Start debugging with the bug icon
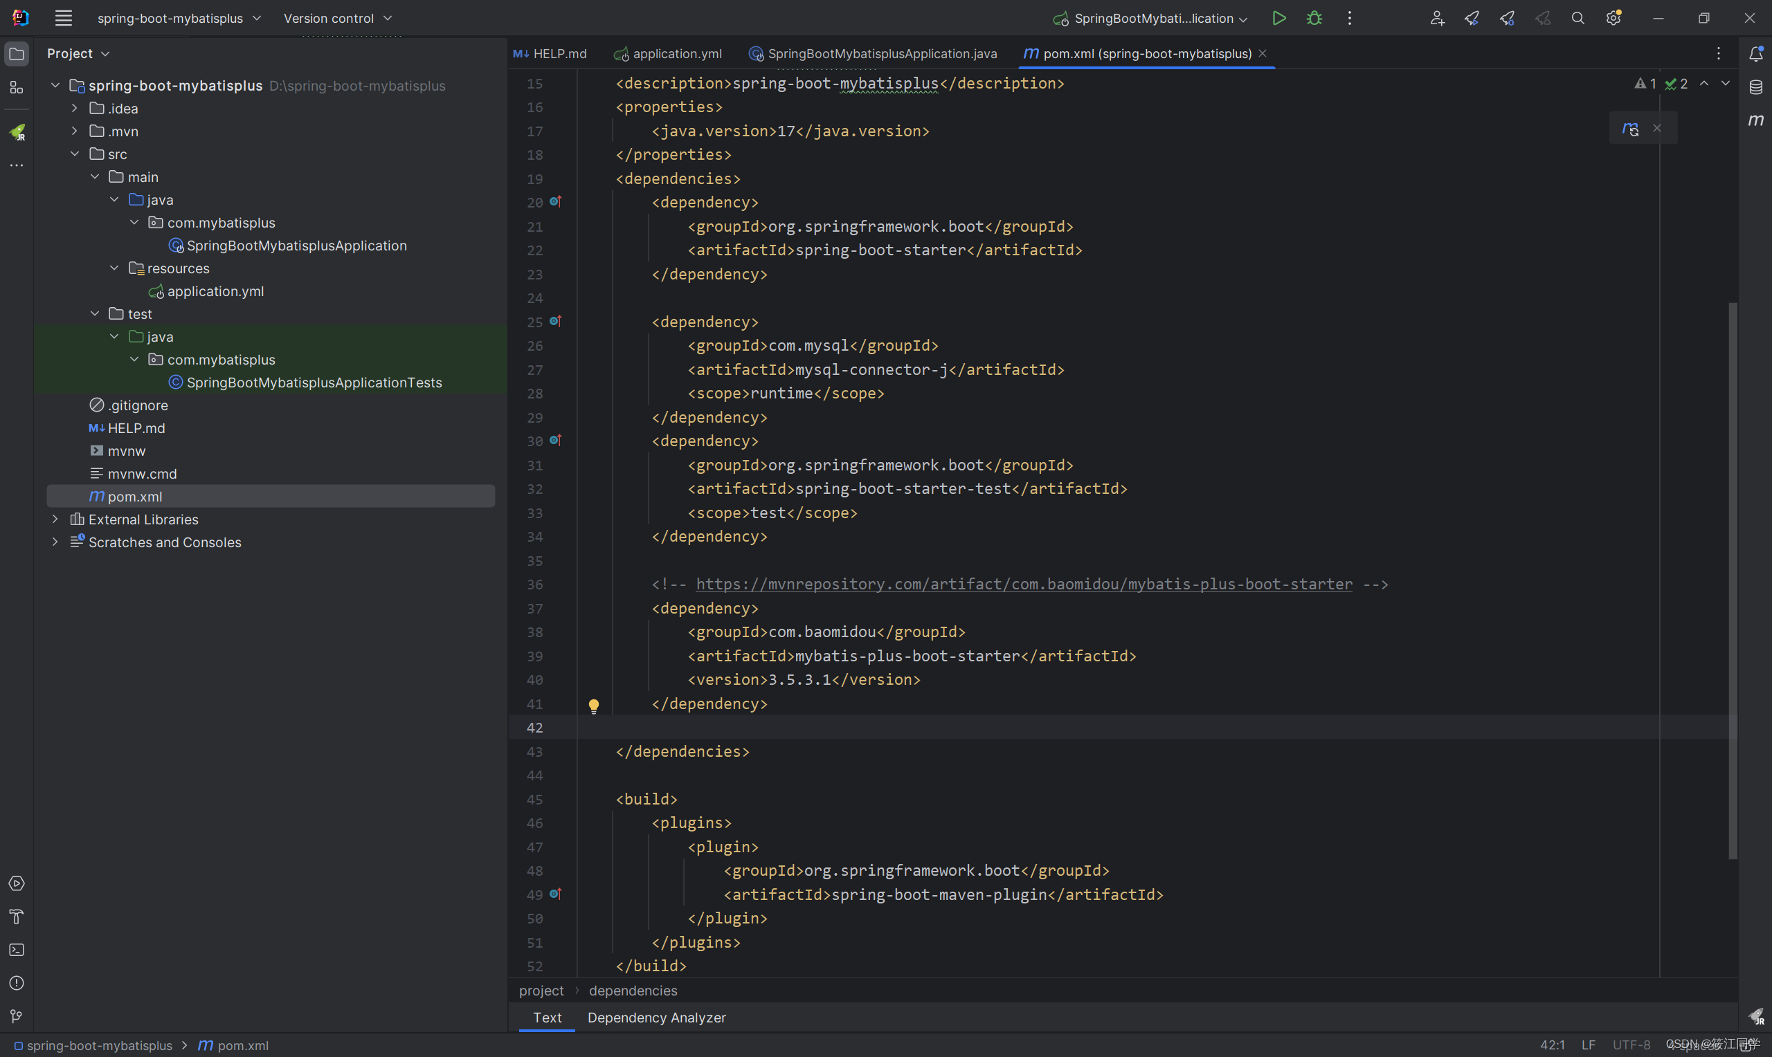The height and width of the screenshot is (1057, 1772). point(1314,19)
